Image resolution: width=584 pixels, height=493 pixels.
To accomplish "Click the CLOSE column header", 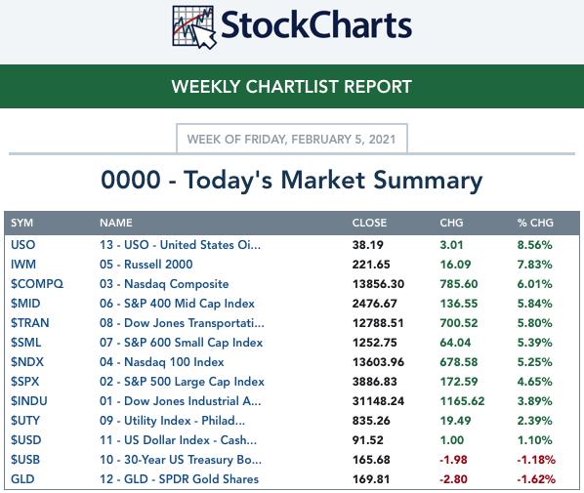I will [369, 223].
